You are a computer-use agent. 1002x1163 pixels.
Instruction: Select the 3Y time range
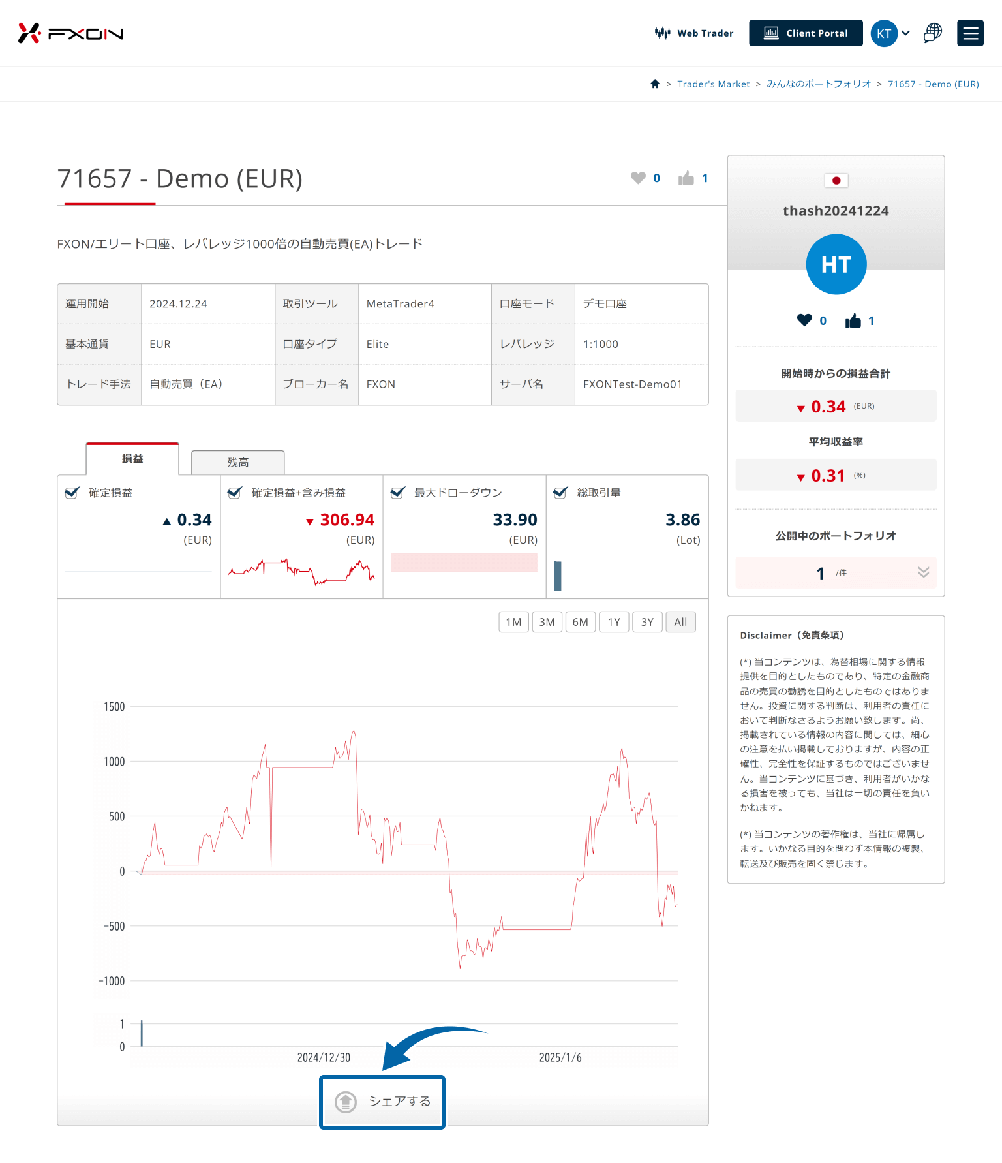pyautogui.click(x=647, y=622)
